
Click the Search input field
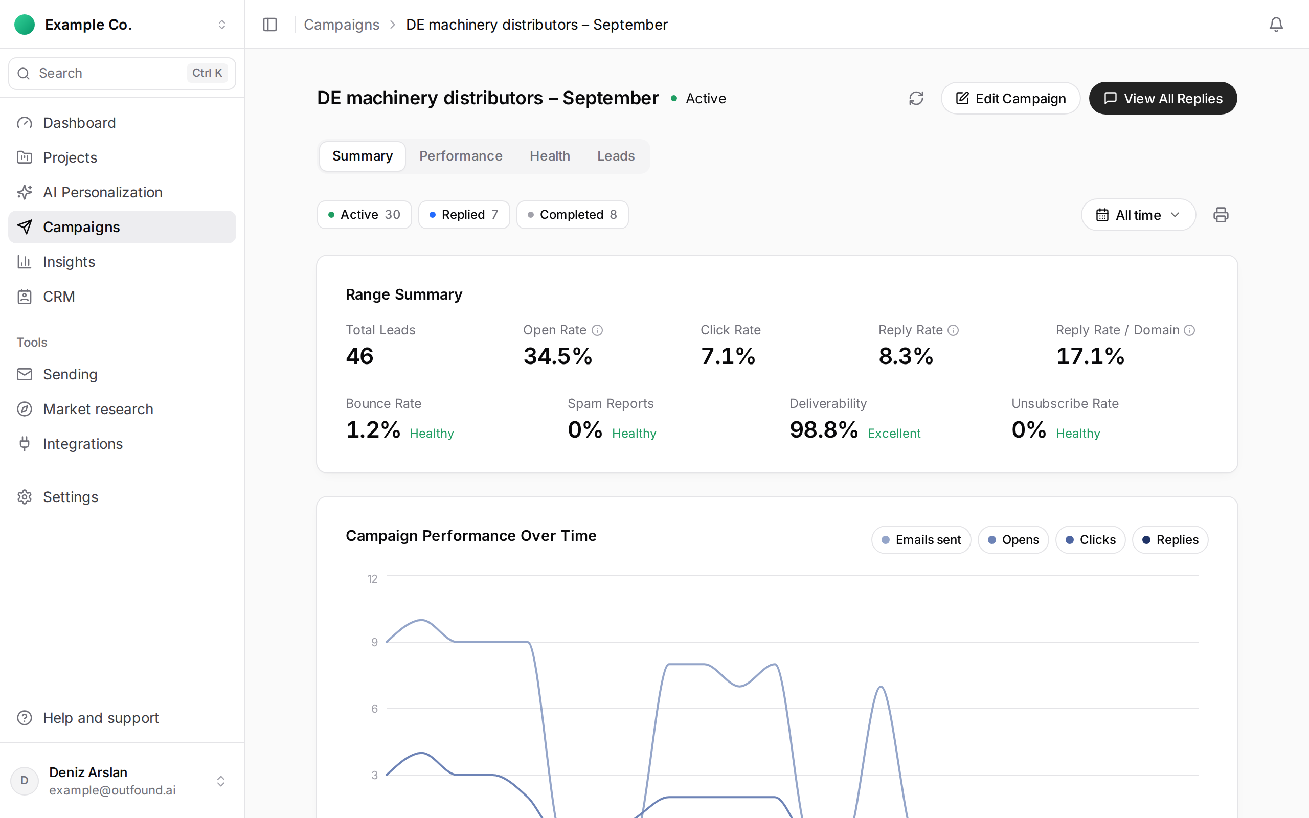click(x=122, y=73)
